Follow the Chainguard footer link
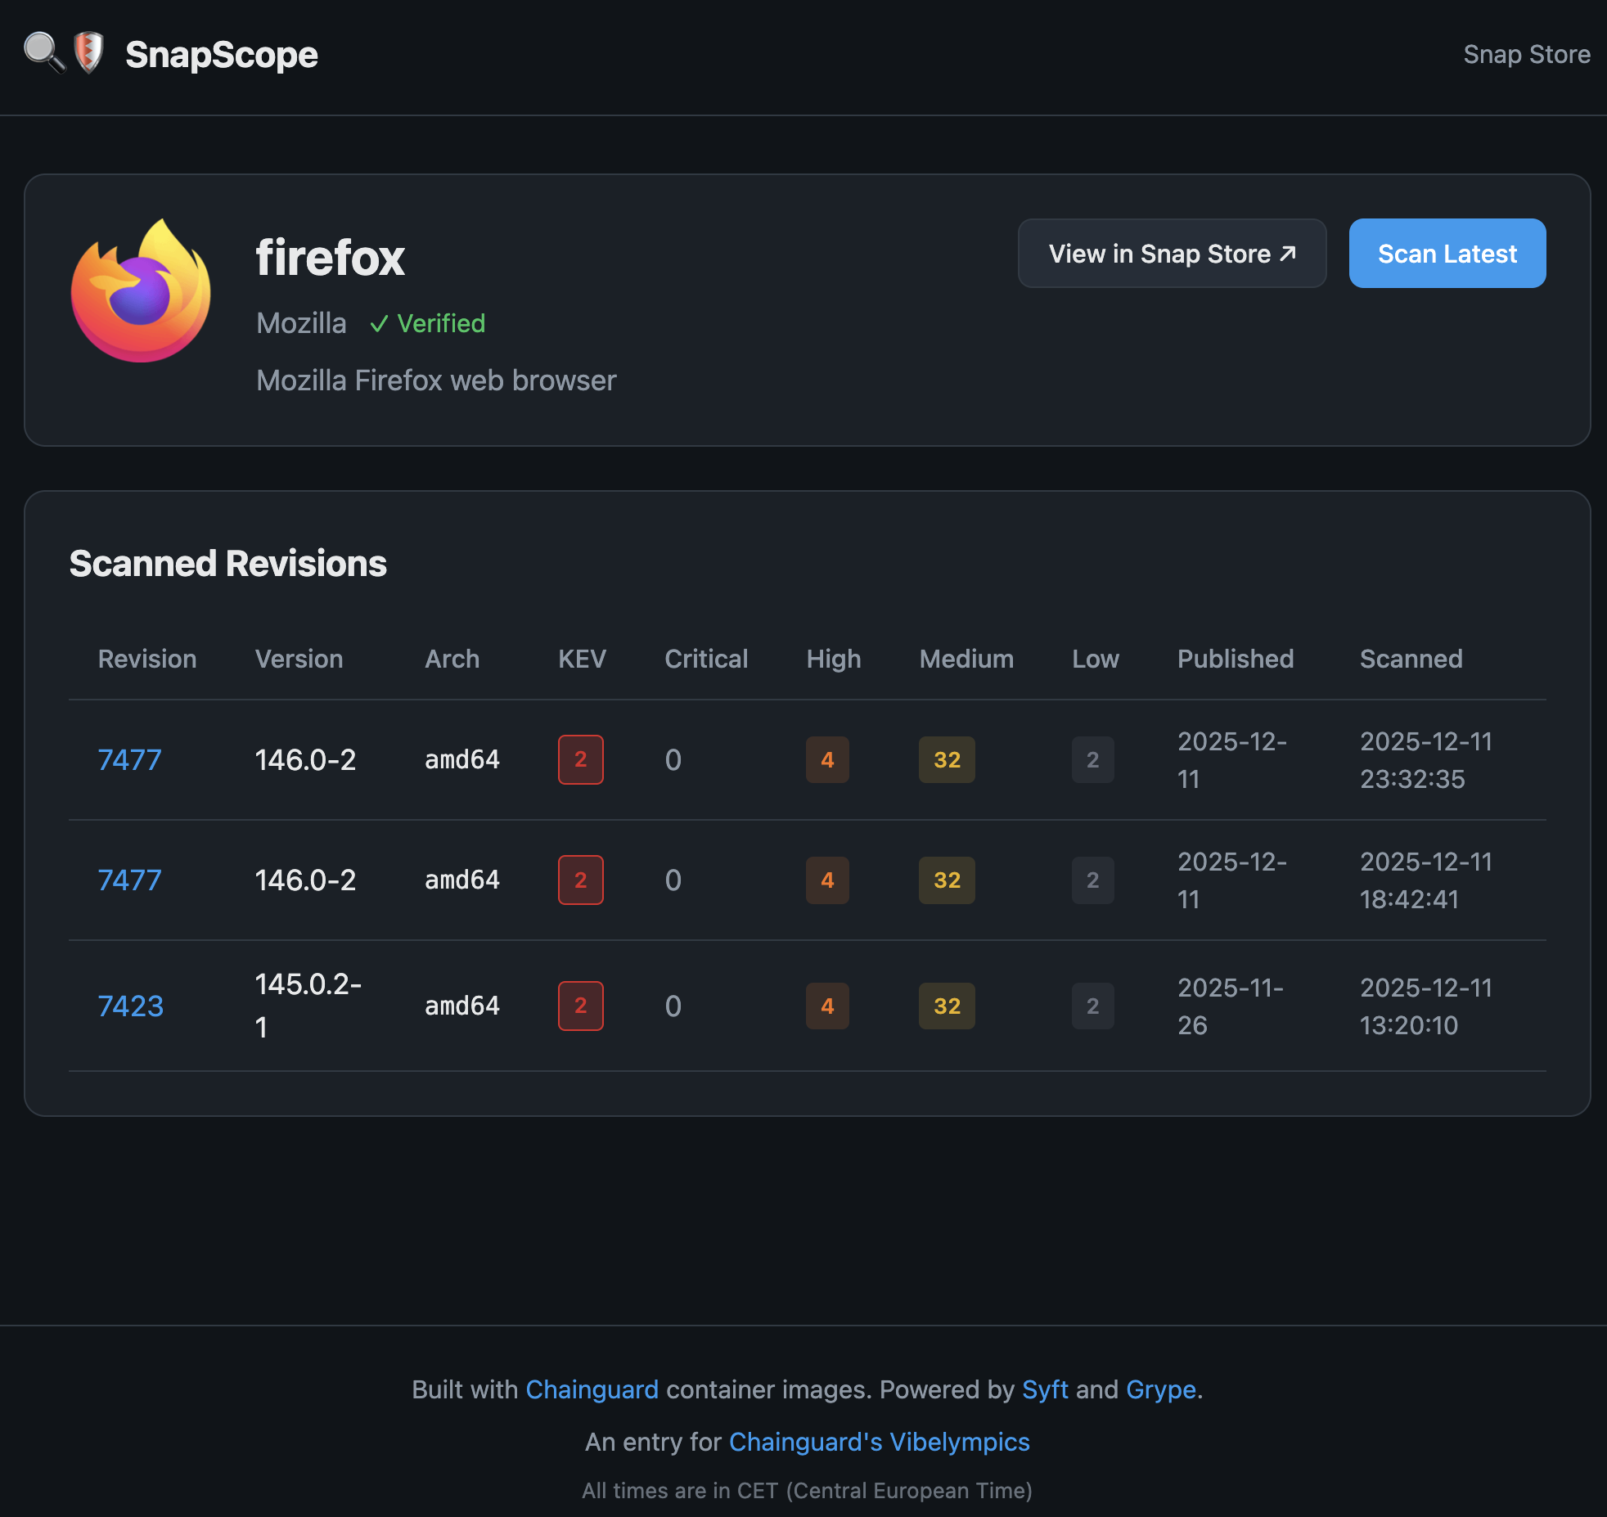Image resolution: width=1607 pixels, height=1517 pixels. [592, 1389]
